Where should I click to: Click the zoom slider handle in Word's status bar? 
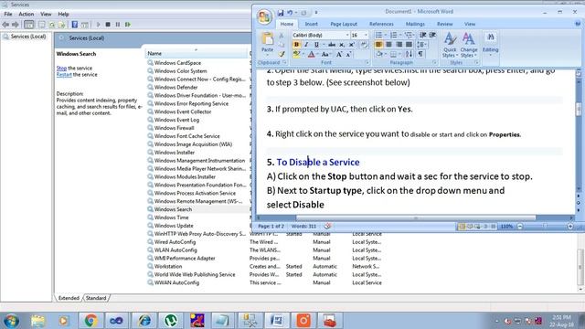click(x=545, y=226)
